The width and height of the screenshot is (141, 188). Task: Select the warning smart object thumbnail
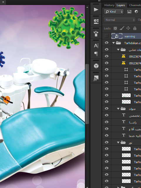pyautogui.click(x=117, y=36)
